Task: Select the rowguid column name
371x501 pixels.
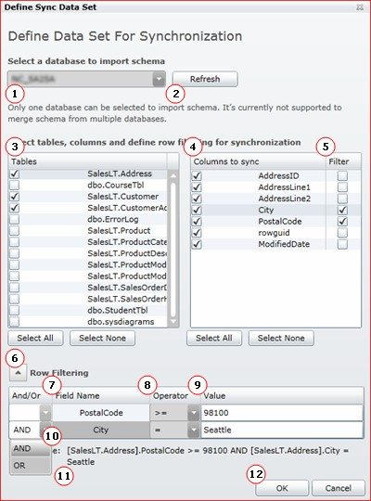Action: click(274, 233)
